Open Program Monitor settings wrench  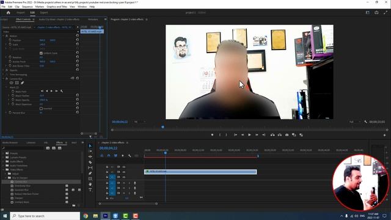tap(365, 122)
